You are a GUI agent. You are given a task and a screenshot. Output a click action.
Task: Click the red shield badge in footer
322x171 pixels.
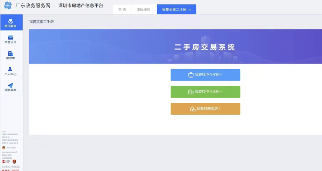[x=14, y=162]
